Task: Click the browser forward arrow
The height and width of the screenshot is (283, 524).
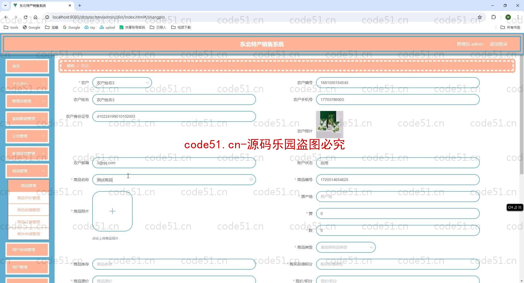Action: [16, 17]
